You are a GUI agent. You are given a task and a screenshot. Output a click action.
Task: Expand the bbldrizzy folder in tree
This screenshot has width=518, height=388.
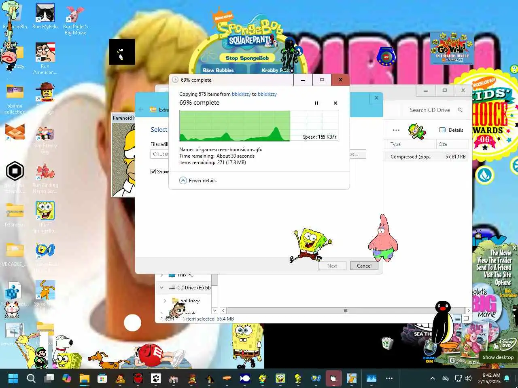point(165,301)
